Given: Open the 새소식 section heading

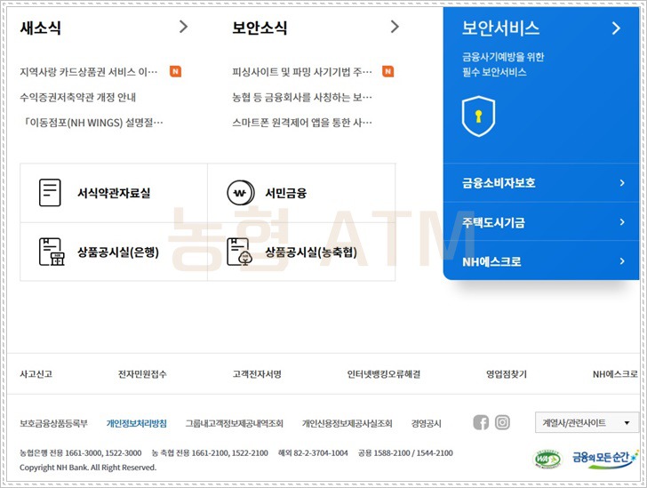Looking at the screenshot, I should click(x=41, y=28).
